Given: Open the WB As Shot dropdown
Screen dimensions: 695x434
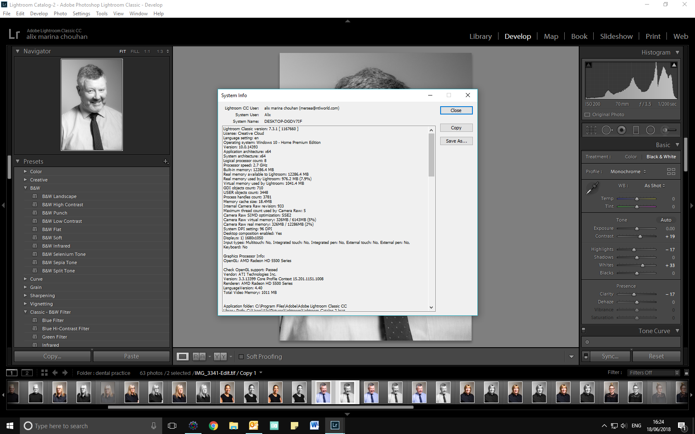Looking at the screenshot, I should (654, 186).
